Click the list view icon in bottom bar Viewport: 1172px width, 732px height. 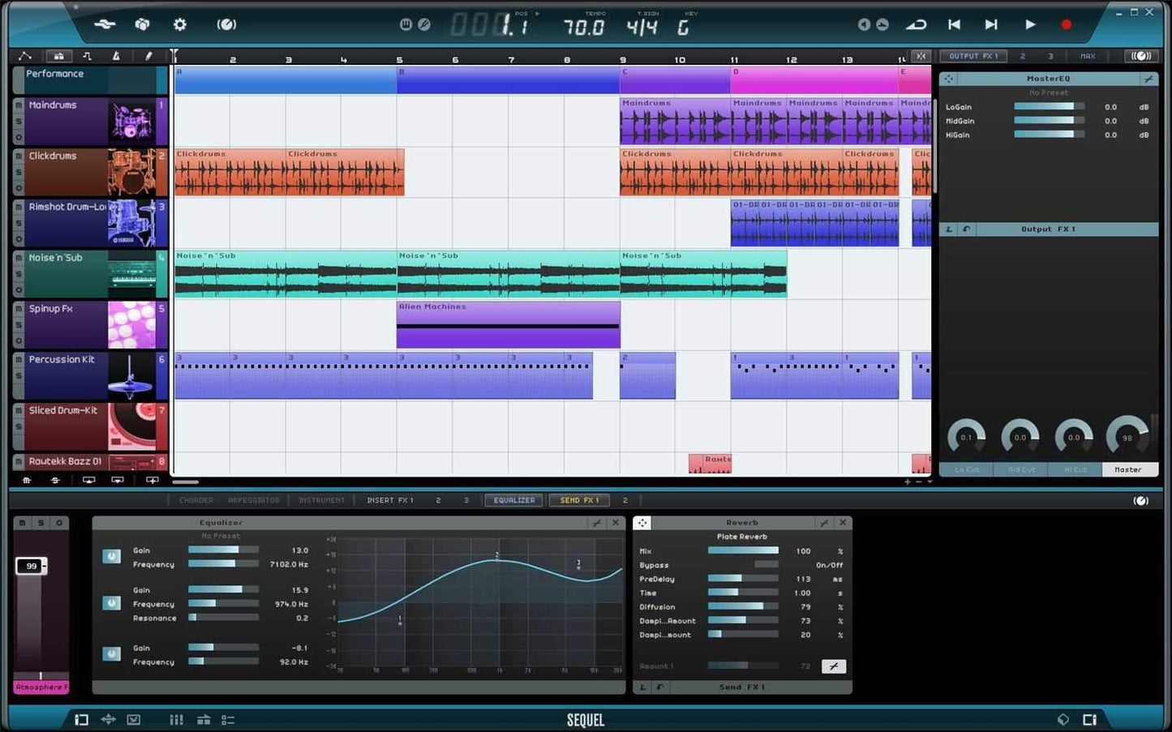click(228, 719)
